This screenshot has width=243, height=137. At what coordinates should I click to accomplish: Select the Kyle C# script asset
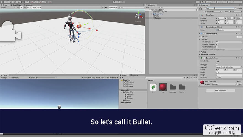click(x=153, y=87)
